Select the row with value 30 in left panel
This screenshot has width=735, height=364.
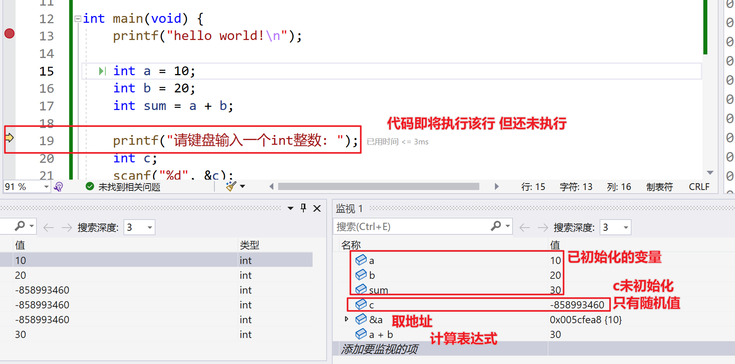156,334
